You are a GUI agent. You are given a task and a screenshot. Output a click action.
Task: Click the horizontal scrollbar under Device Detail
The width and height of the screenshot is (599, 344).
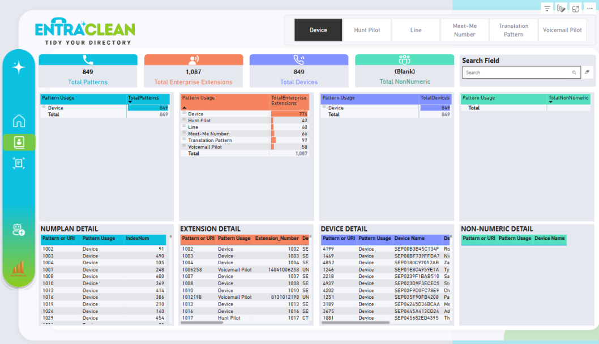[x=356, y=322]
